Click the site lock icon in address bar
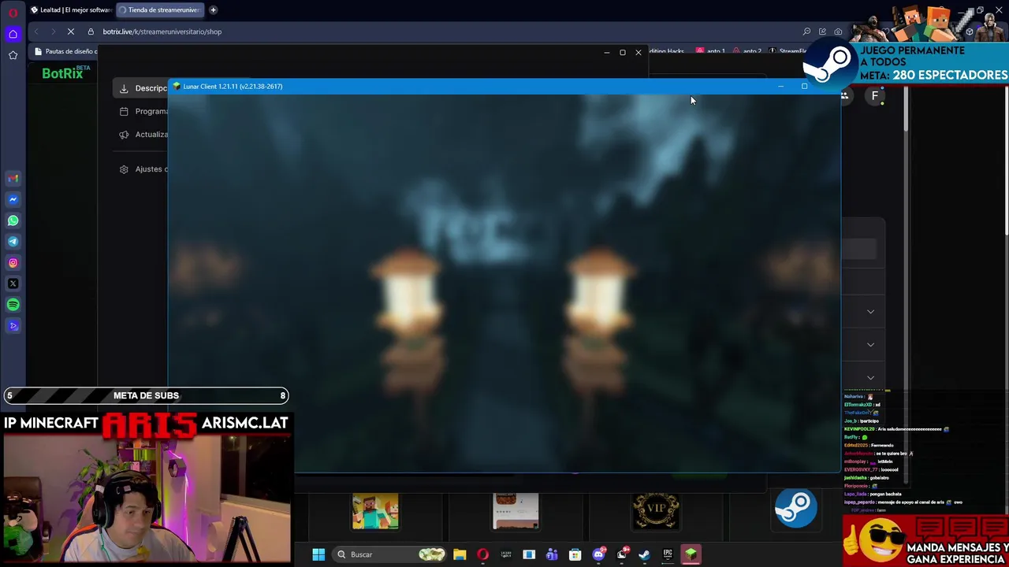 [91, 31]
